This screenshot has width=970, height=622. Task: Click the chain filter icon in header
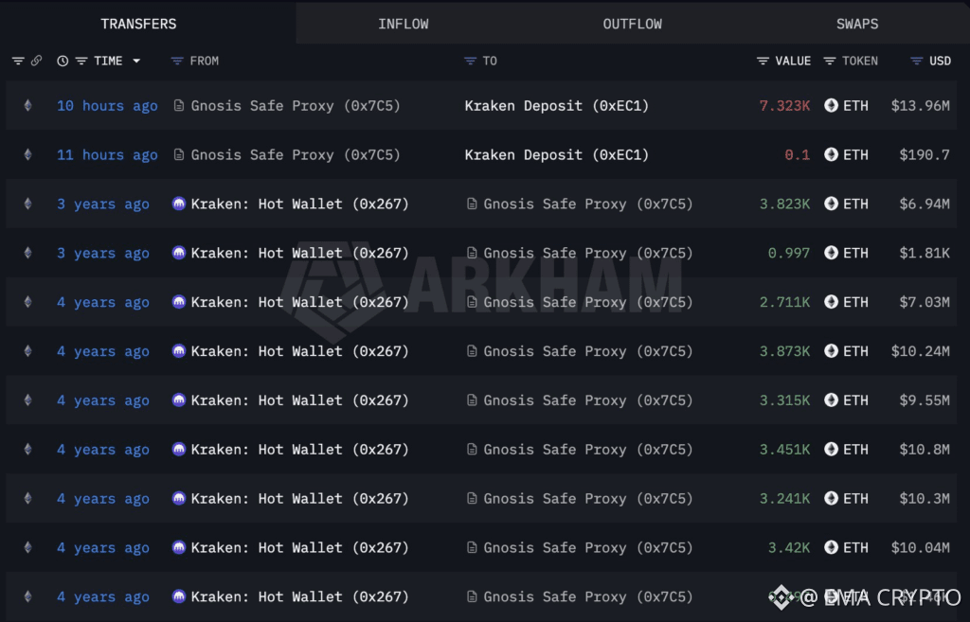pos(18,61)
